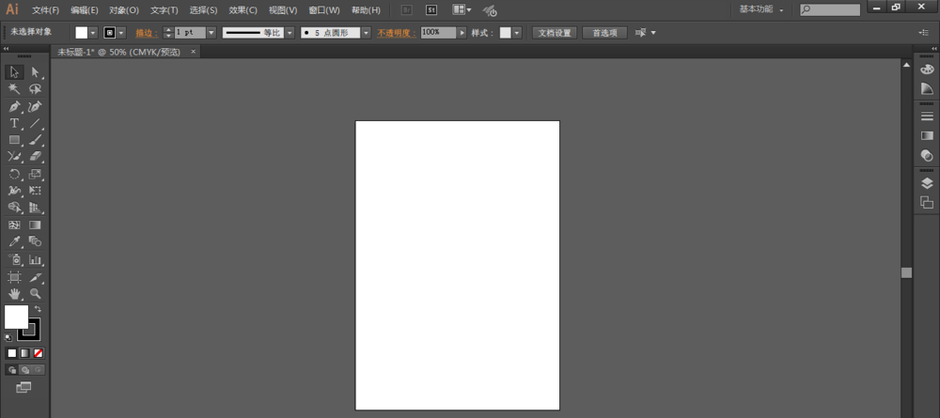Screen dimensions: 940x418
Task: Swap fill and stroke colors arrow
Action: 38,309
